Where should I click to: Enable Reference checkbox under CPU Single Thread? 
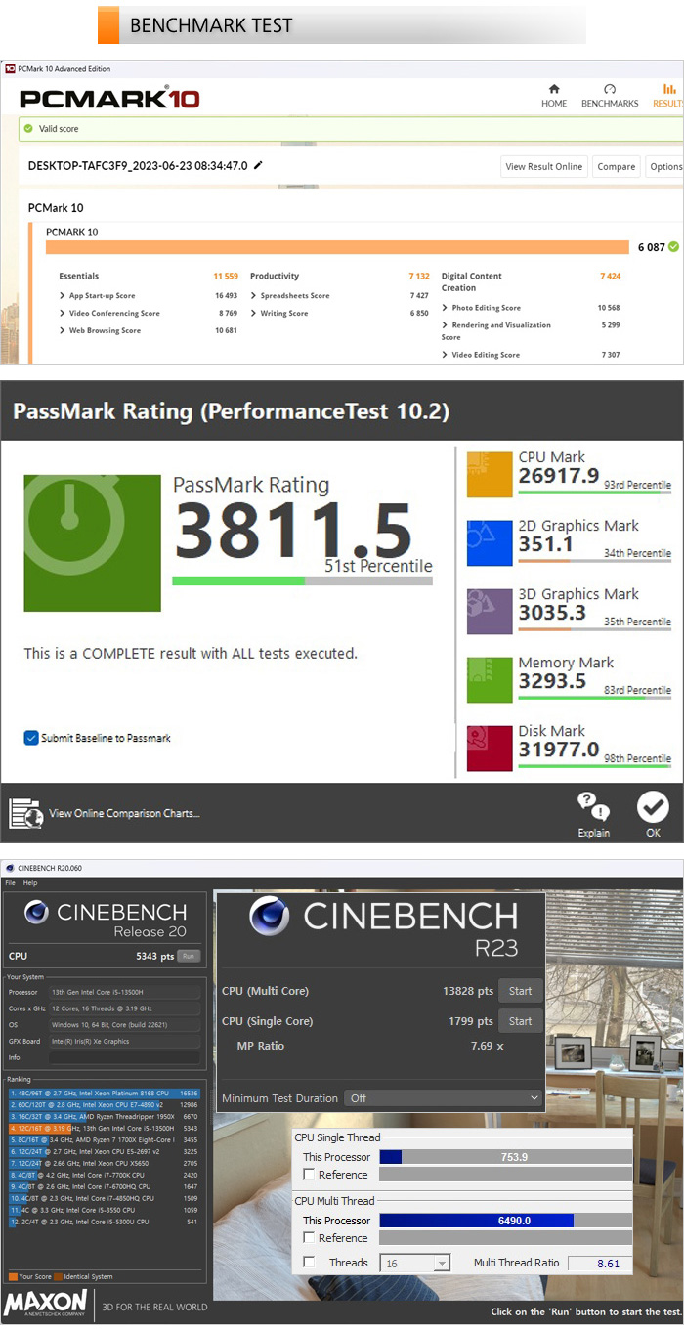[309, 1175]
